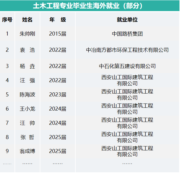Click the name cell 翁成博
Viewport: 180px width, 176px height.
pyautogui.click(x=27, y=151)
